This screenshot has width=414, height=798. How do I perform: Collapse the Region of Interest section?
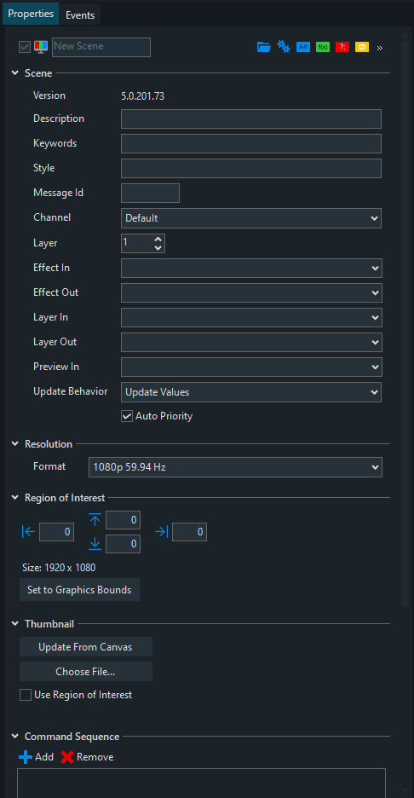click(15, 498)
